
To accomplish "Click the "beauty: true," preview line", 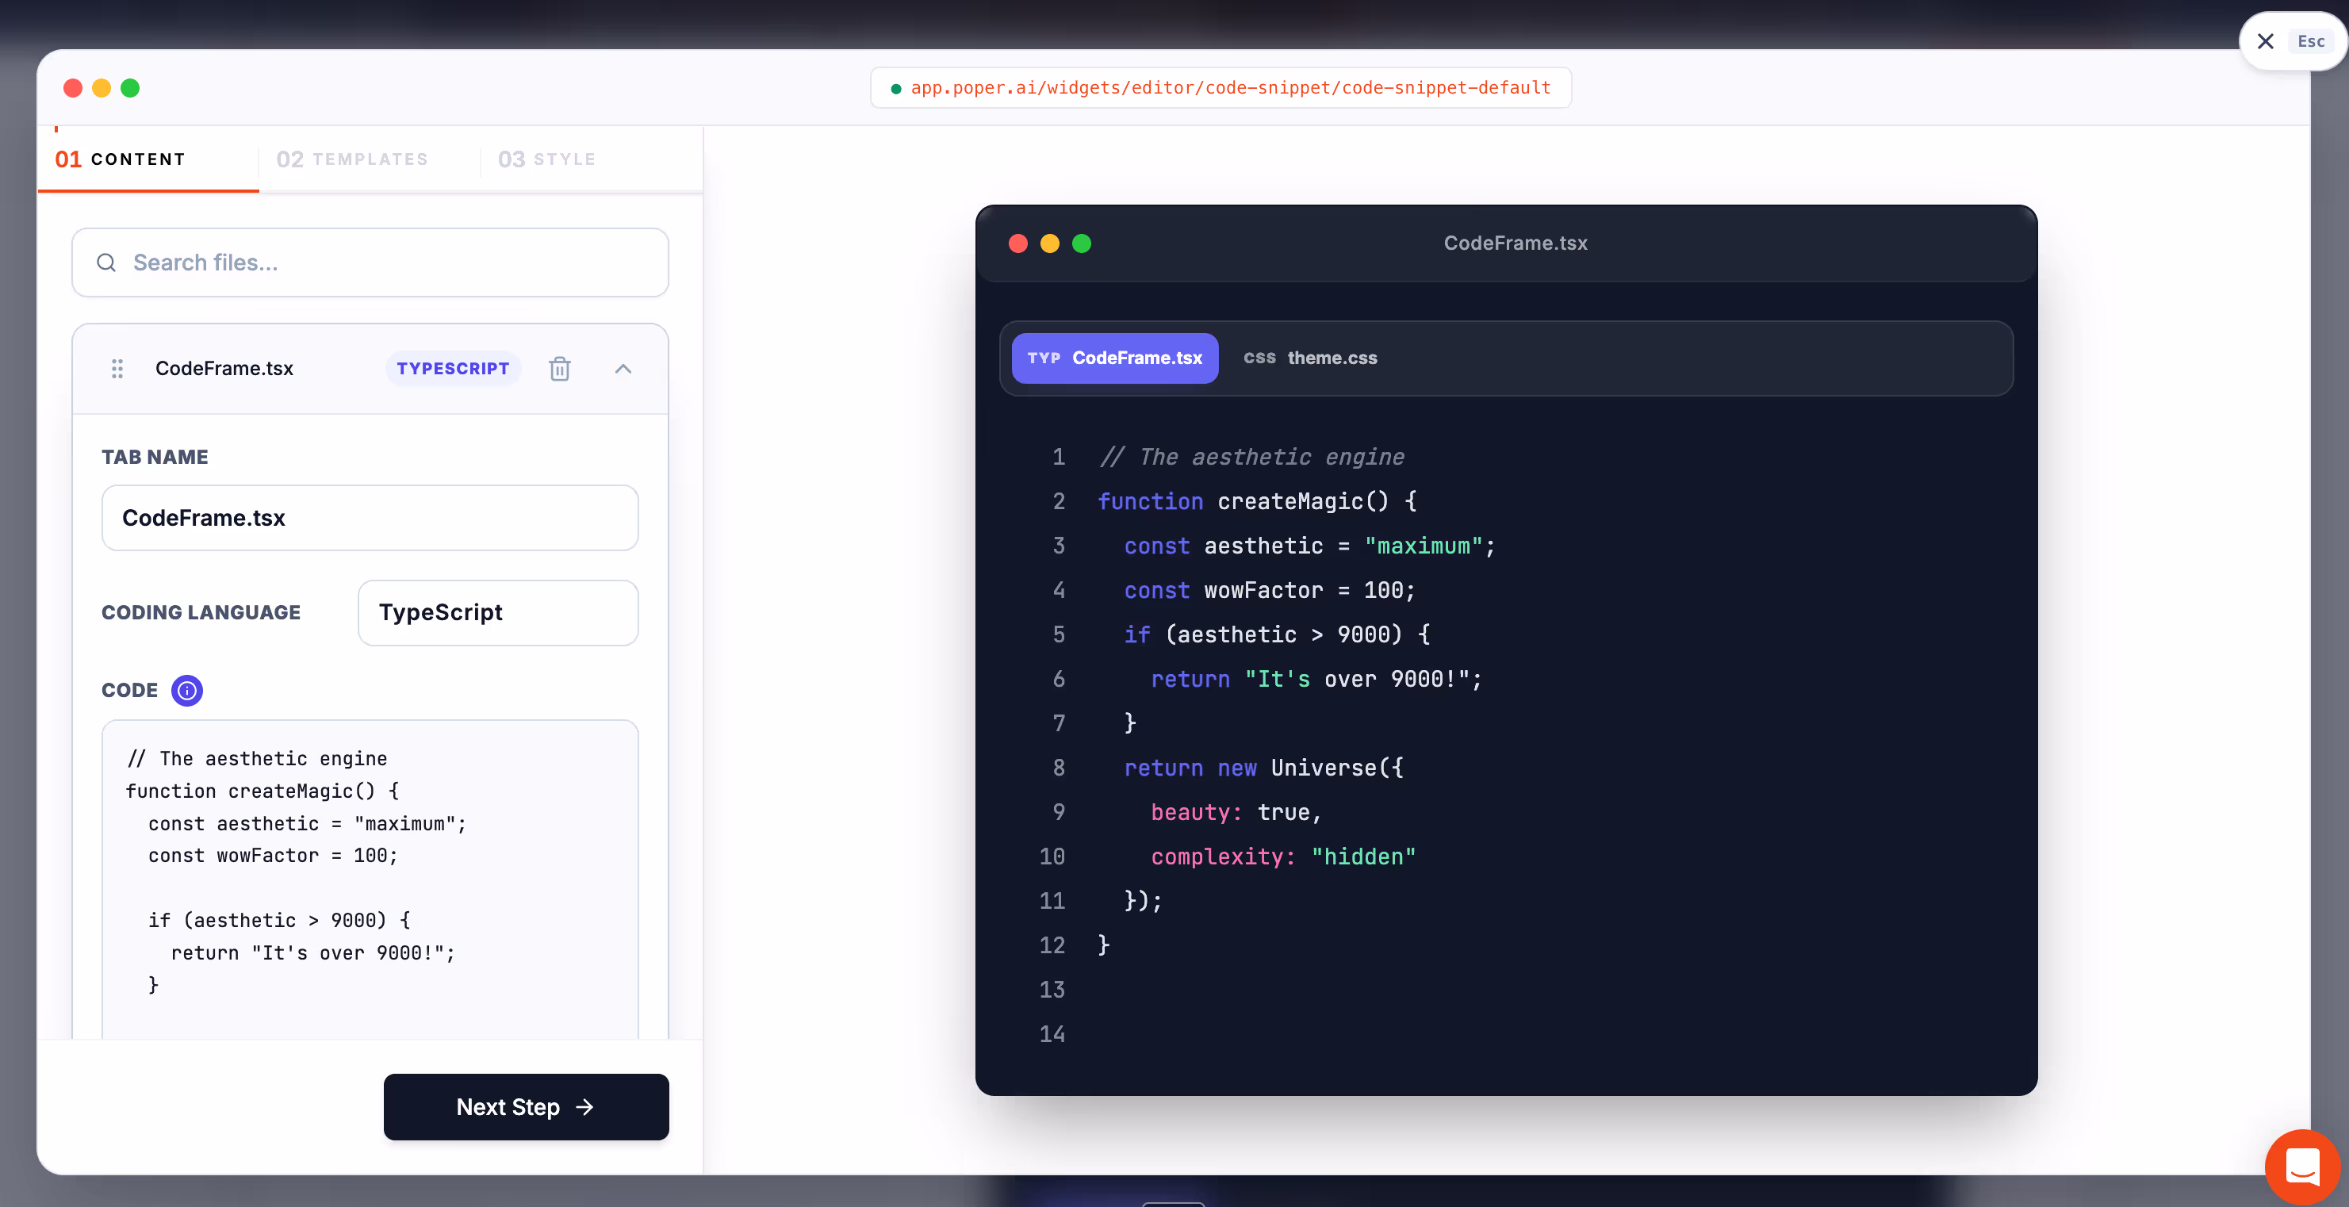I will [x=1236, y=812].
